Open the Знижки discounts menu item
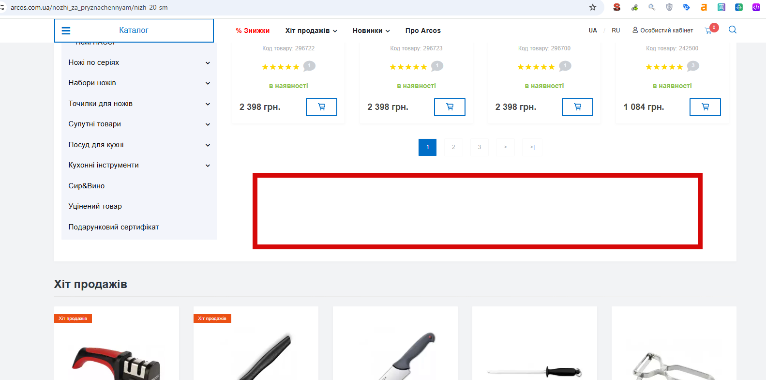Image resolution: width=766 pixels, height=380 pixels. 253,30
